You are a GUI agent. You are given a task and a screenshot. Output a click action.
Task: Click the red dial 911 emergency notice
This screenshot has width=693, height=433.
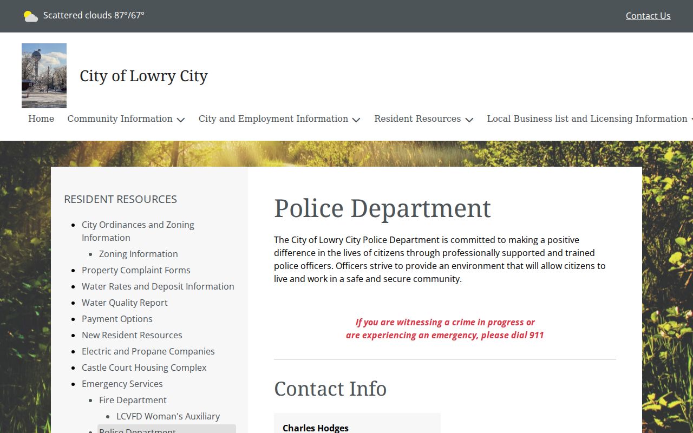[445, 329]
